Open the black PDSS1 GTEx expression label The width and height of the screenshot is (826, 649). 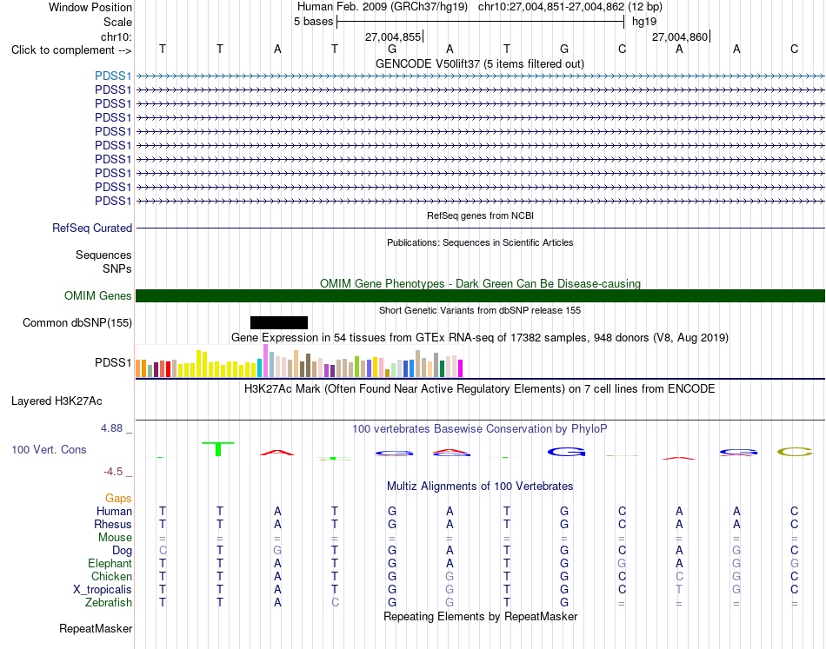(113, 362)
